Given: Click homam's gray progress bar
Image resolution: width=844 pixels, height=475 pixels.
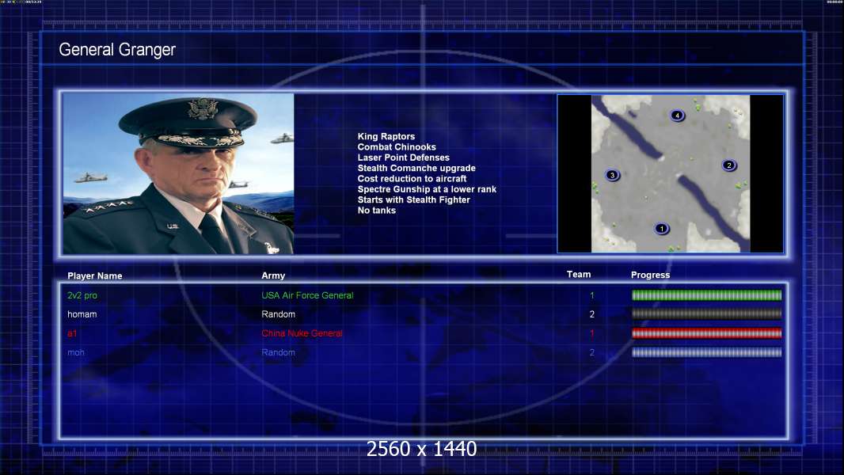Looking at the screenshot, I should click(706, 313).
